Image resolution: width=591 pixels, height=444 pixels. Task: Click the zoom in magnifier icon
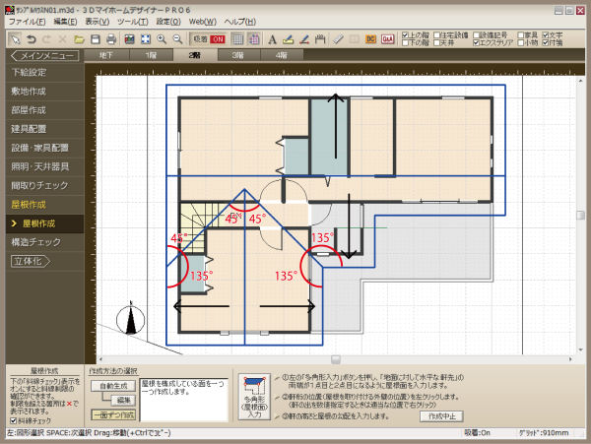coord(162,38)
